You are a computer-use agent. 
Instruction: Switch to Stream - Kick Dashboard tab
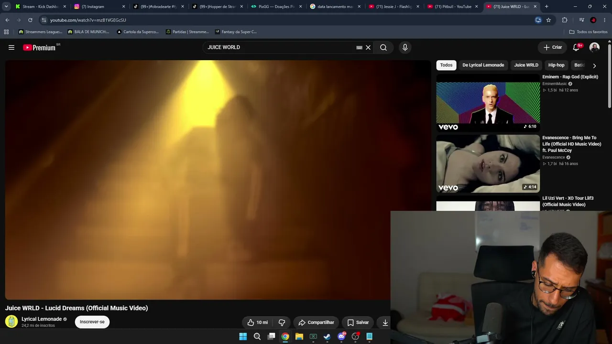click(x=41, y=7)
